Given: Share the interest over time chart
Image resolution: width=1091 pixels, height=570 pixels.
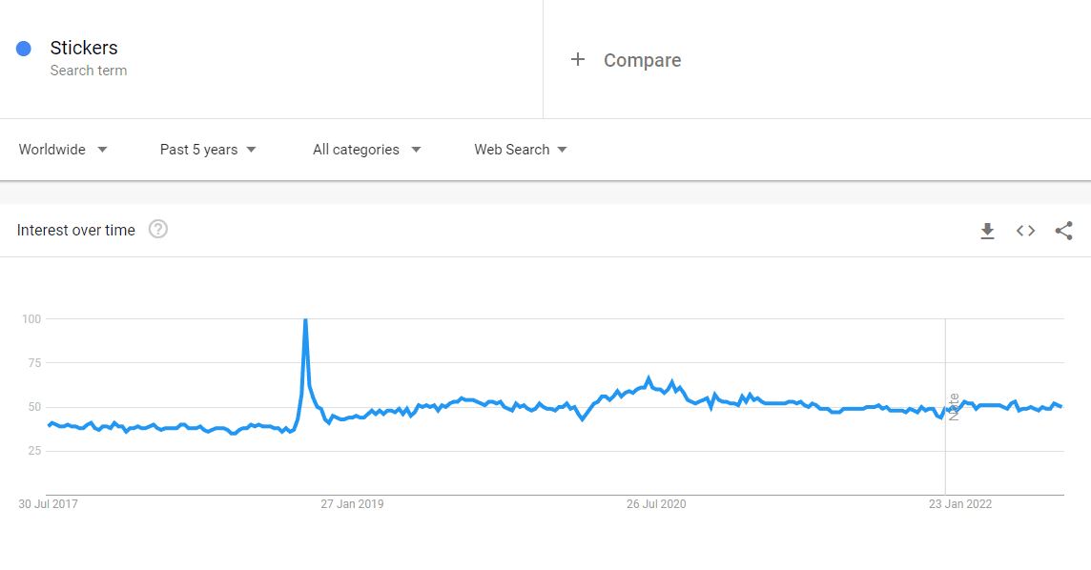Looking at the screenshot, I should pyautogui.click(x=1064, y=231).
